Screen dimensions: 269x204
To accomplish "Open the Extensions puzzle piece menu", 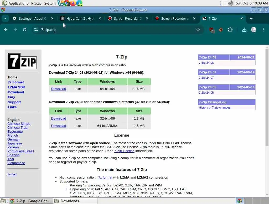I will [230, 30].
